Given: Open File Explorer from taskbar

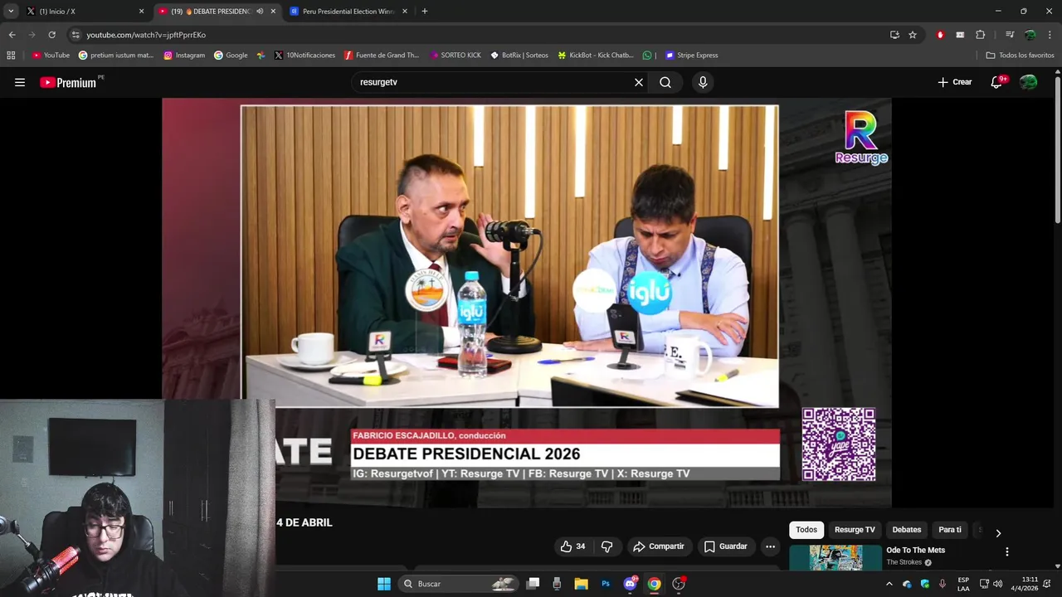Looking at the screenshot, I should pos(582,584).
